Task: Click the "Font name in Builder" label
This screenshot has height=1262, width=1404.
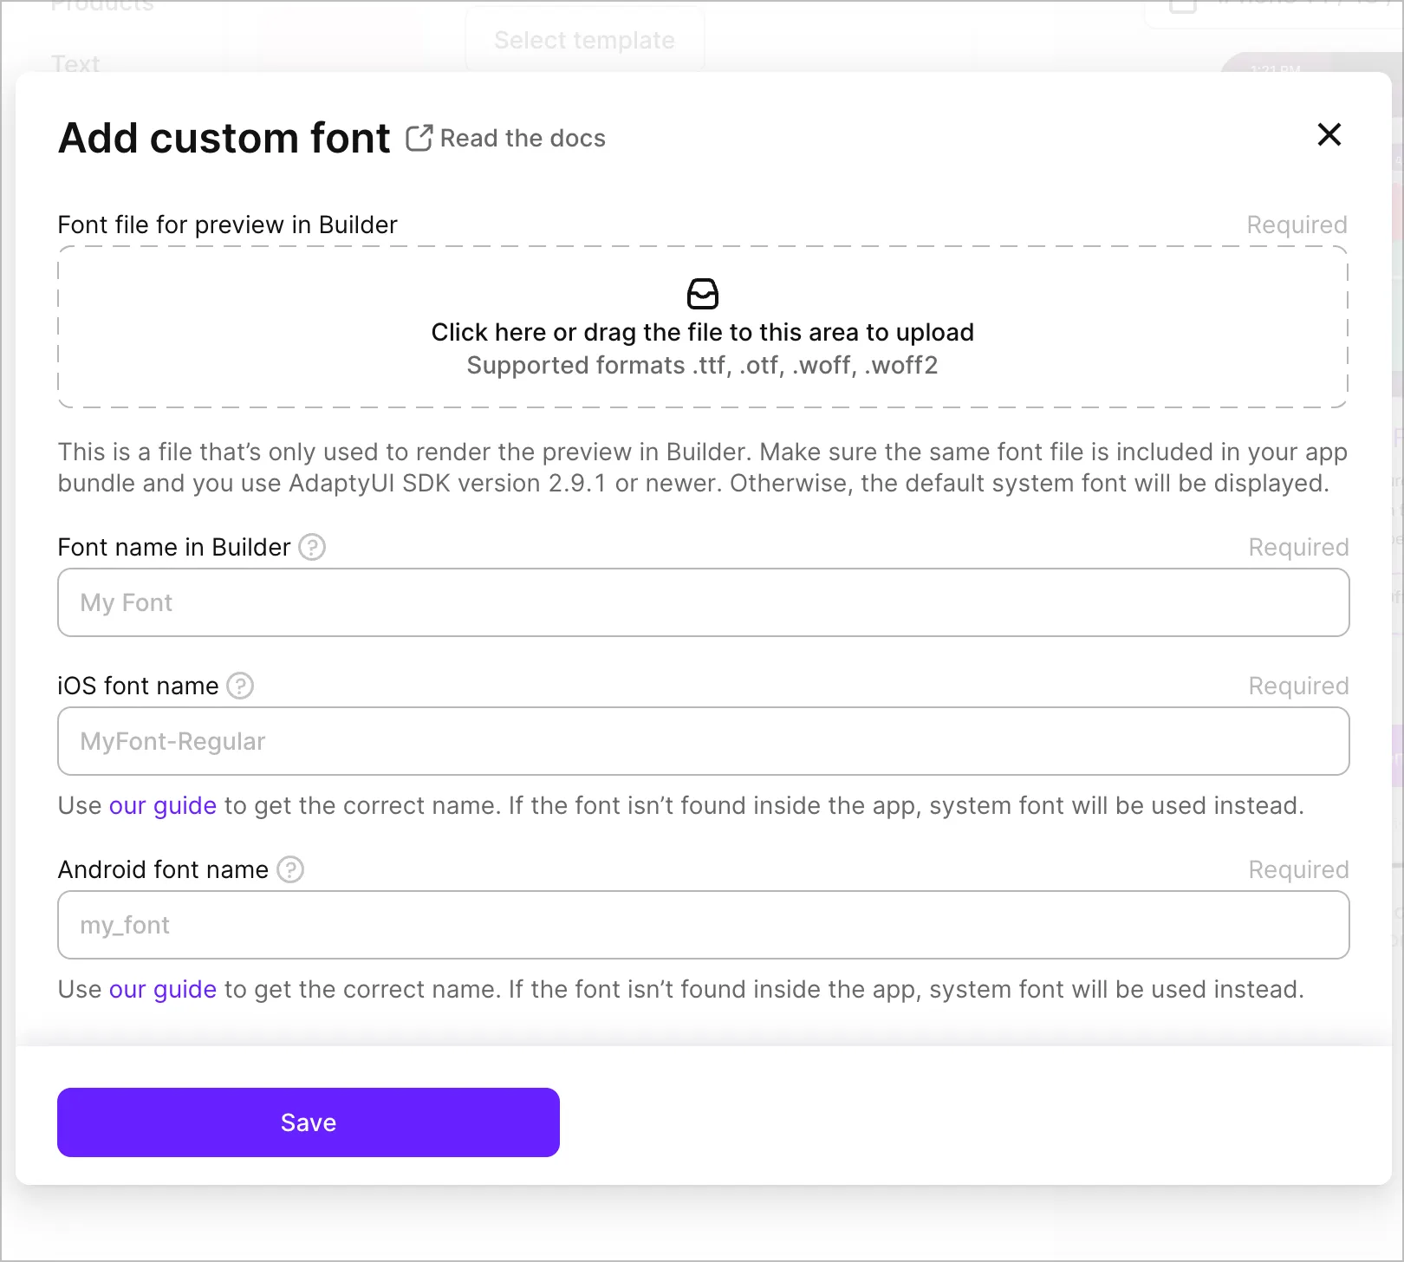Action: (173, 548)
